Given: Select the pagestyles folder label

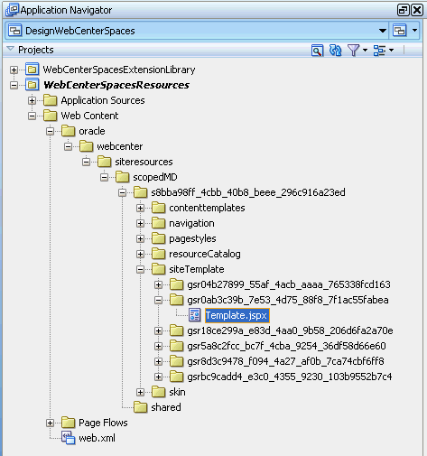Looking at the screenshot, I should 192,238.
